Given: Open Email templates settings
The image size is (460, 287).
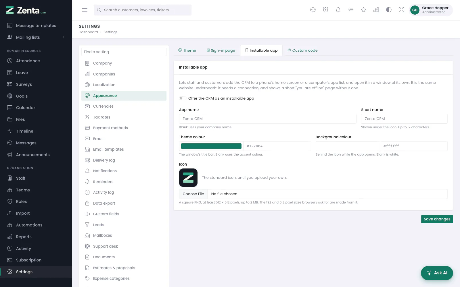Looking at the screenshot, I should [x=124, y=150].
